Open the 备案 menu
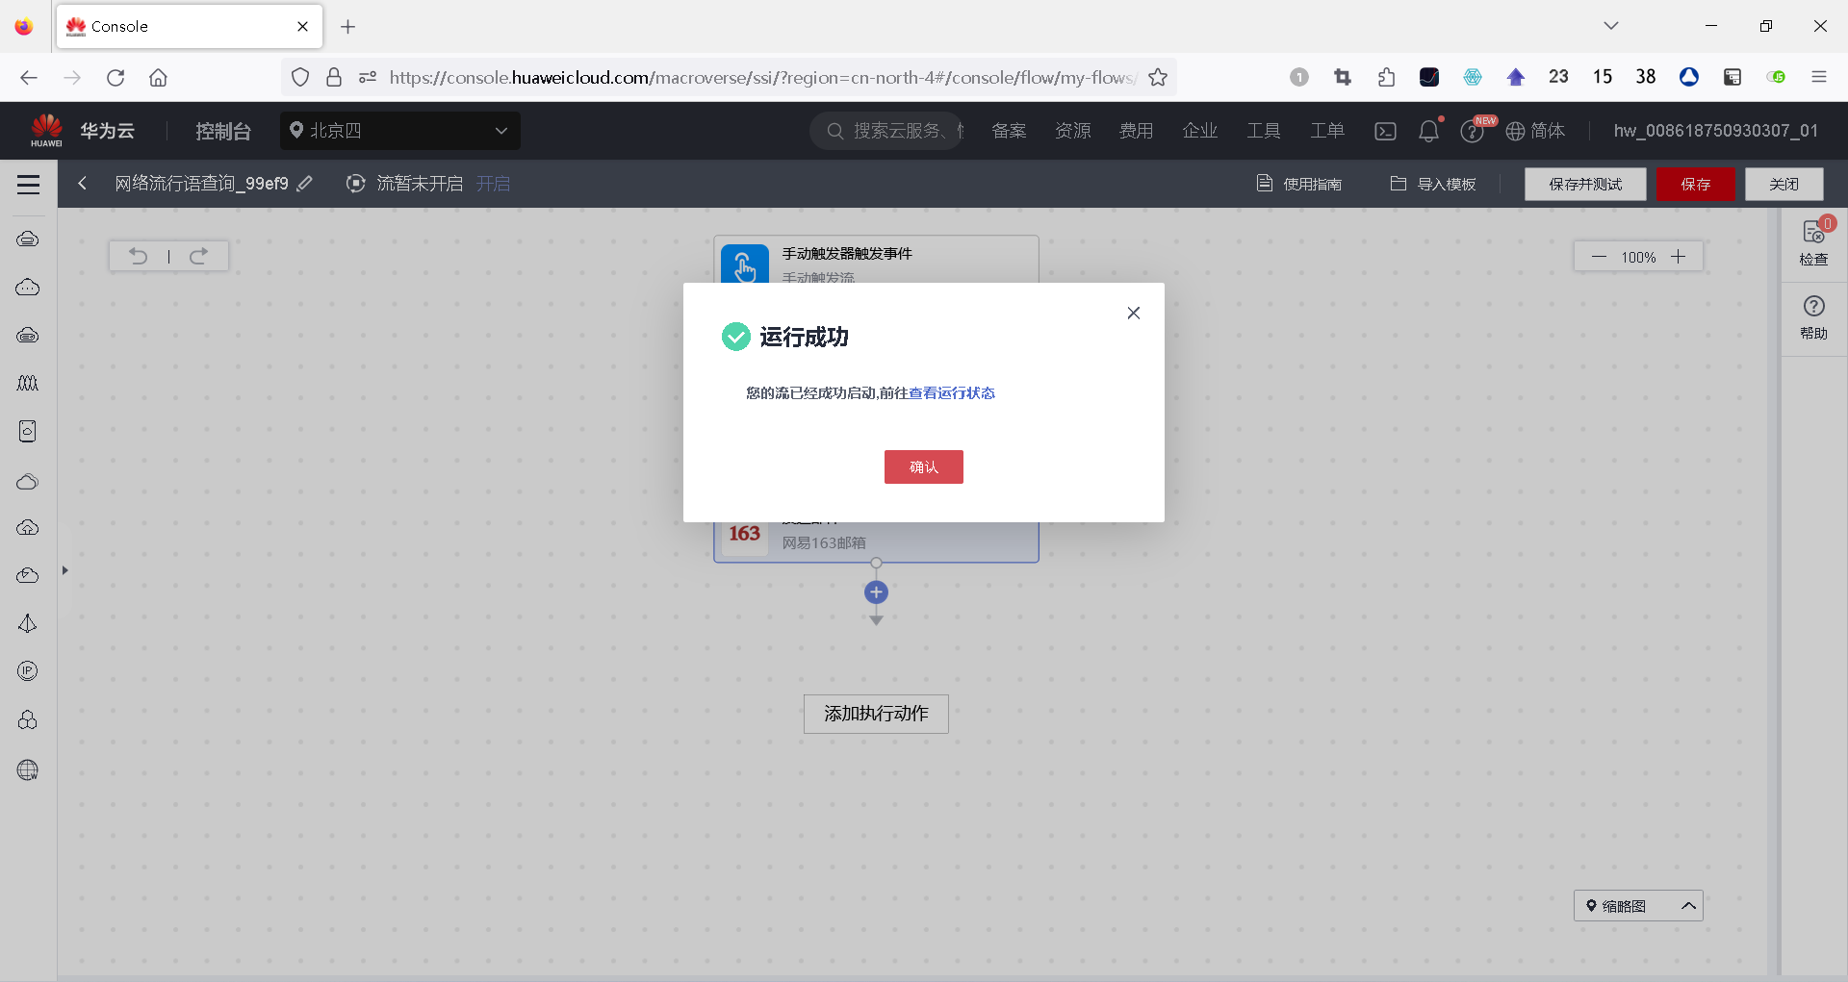This screenshot has height=982, width=1848. coord(1009,131)
